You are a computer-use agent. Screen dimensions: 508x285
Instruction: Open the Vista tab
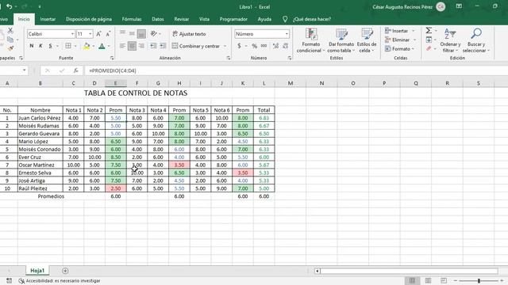click(204, 19)
